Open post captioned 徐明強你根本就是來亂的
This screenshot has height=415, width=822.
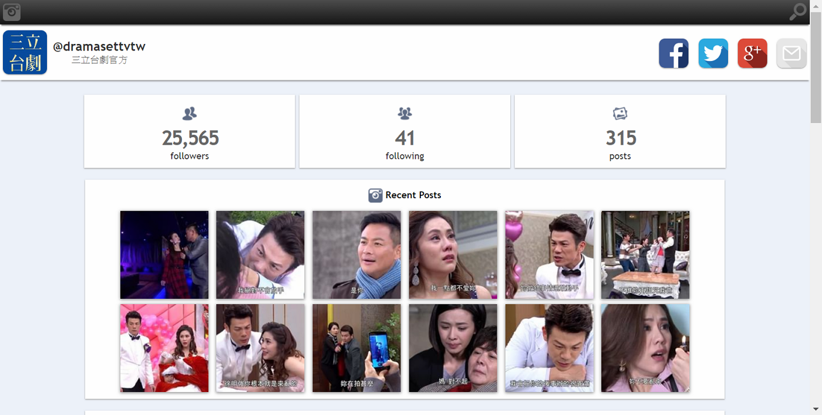click(x=260, y=348)
